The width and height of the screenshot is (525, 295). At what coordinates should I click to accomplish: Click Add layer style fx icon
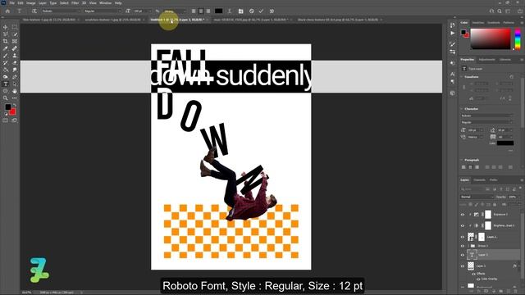(x=479, y=292)
